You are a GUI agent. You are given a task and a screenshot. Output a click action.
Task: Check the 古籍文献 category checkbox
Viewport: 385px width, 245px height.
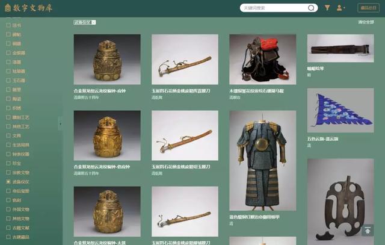(x=8, y=228)
